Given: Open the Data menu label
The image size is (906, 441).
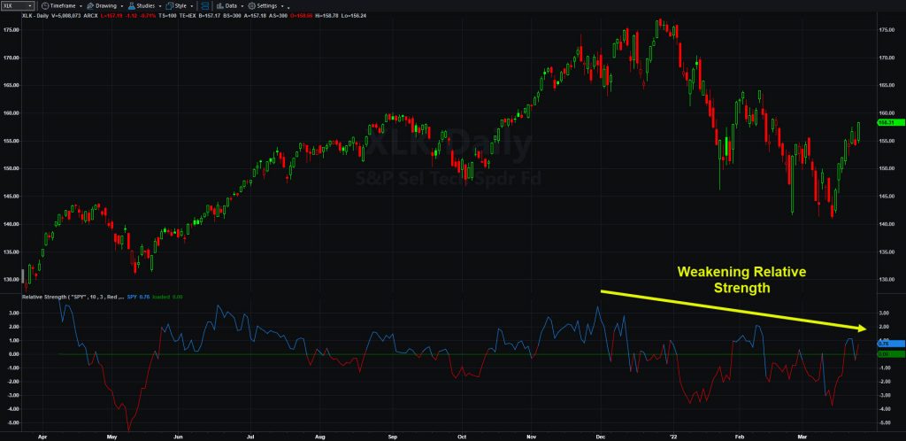Looking at the screenshot, I should click(231, 6).
